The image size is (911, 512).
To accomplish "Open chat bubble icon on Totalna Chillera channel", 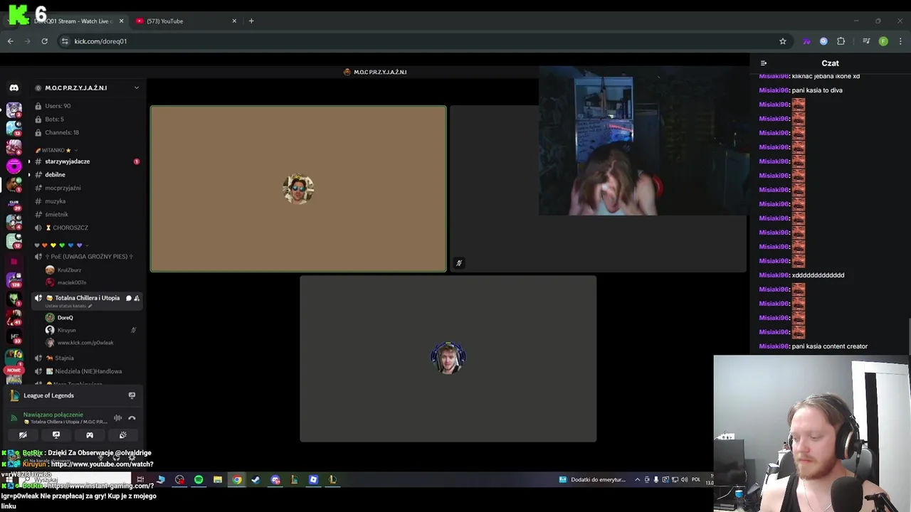I will pyautogui.click(x=129, y=298).
